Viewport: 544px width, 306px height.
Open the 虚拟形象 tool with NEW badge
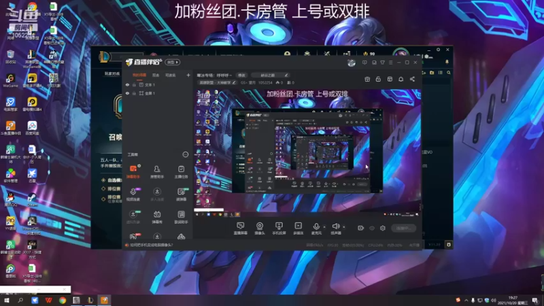click(133, 217)
